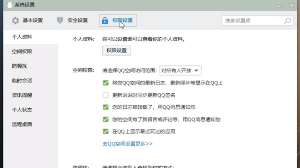Click the magnifier search icon
Viewport: 300px width, 168px height.
pos(287,21)
